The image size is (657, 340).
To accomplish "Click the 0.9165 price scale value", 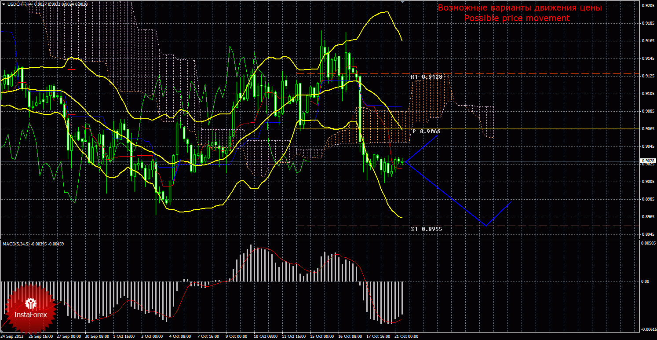I will point(648,41).
